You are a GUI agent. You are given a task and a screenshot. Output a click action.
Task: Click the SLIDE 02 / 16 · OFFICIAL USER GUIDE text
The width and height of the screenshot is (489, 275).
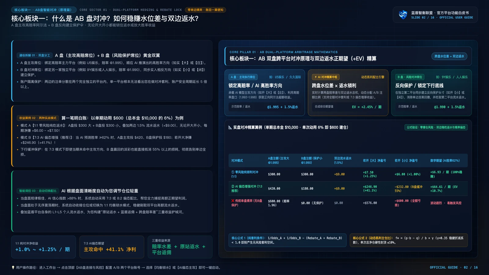[x=442, y=18]
